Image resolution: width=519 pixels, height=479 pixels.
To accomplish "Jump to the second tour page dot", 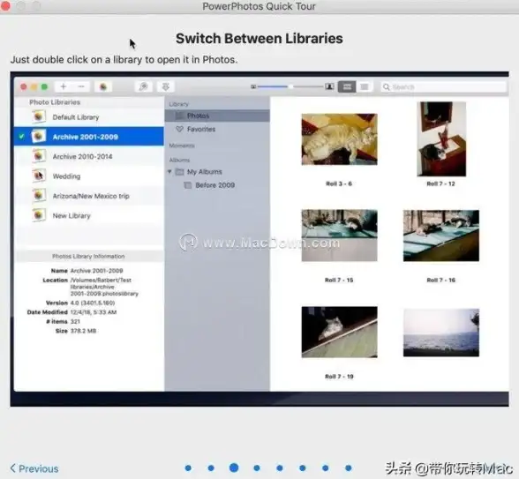I will [211, 468].
